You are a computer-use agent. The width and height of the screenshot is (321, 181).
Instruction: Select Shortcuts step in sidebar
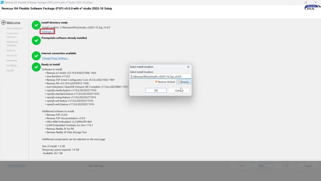click(11, 55)
